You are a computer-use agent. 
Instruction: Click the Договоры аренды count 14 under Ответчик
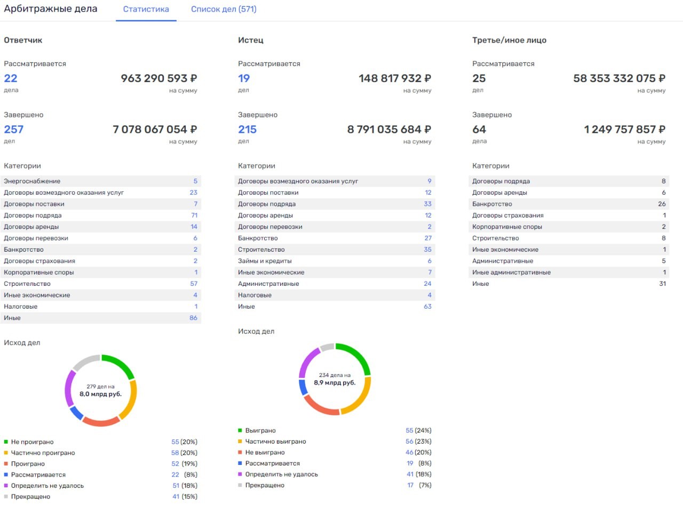click(194, 227)
